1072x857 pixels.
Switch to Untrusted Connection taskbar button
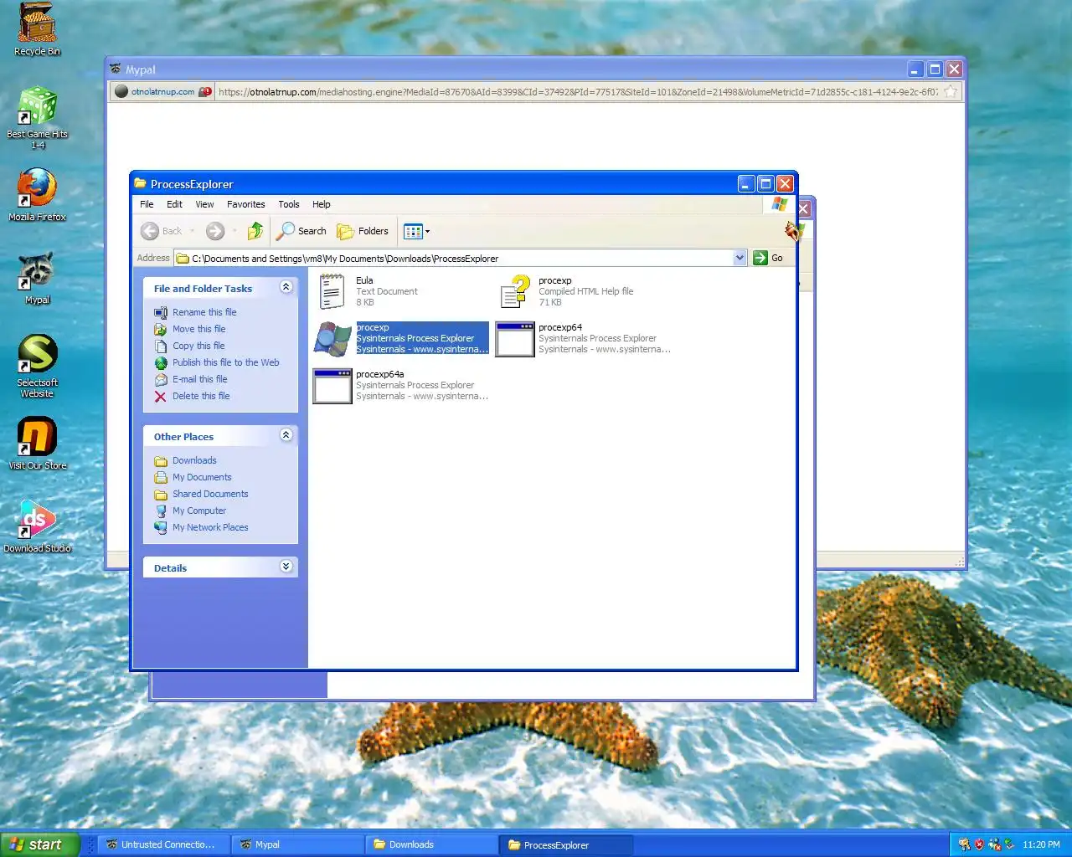[x=163, y=844]
